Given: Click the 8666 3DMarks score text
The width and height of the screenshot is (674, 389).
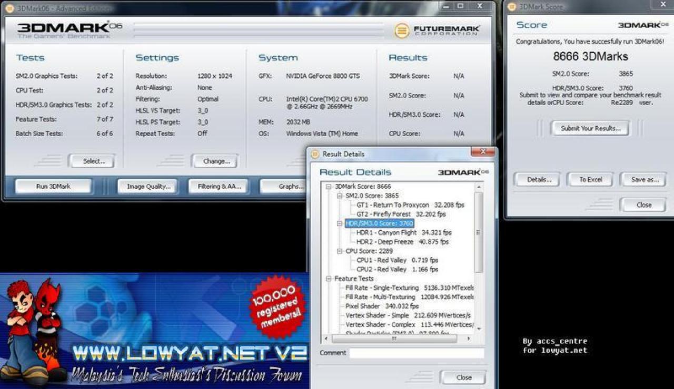Looking at the screenshot, I should (x=590, y=56).
